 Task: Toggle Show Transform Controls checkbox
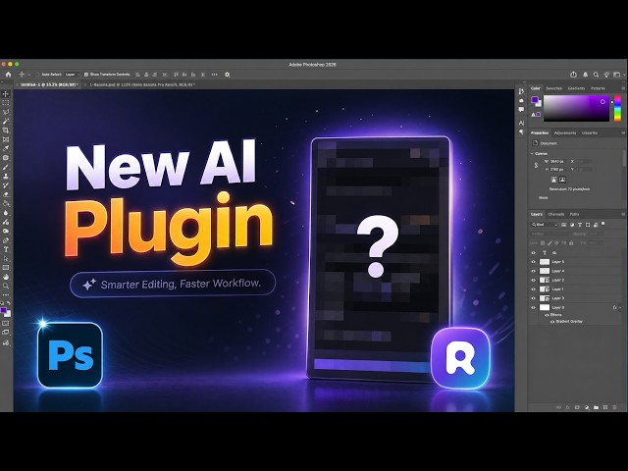[x=86, y=75]
